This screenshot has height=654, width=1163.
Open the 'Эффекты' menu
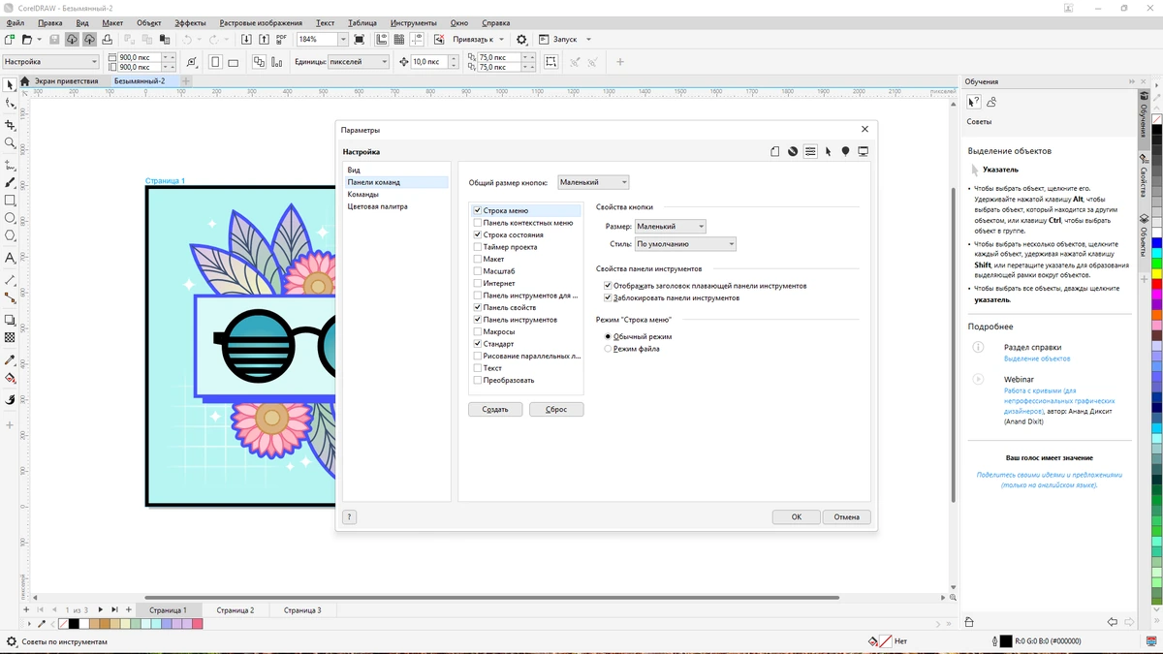[x=191, y=22]
